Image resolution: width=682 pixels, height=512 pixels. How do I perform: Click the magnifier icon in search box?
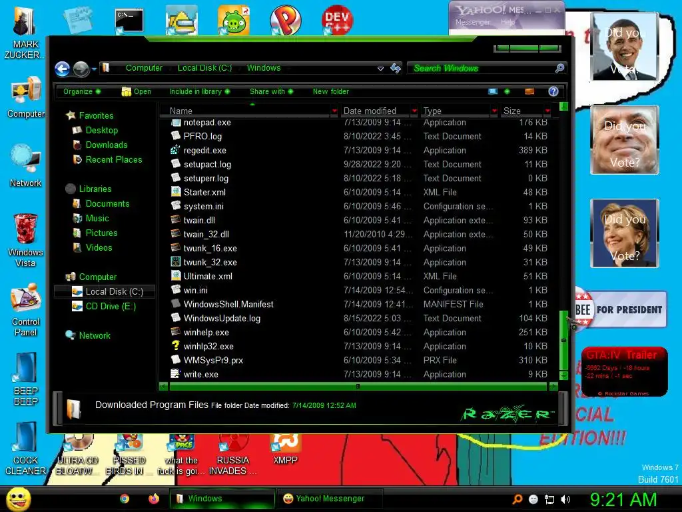(559, 68)
